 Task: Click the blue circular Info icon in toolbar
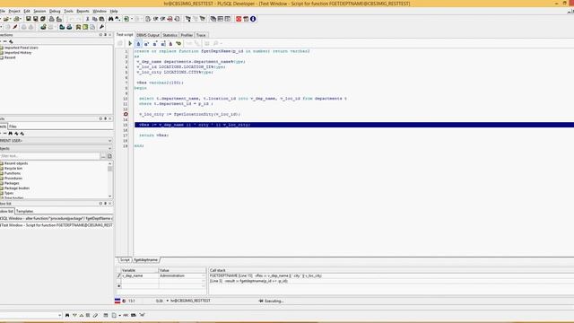click(253, 19)
